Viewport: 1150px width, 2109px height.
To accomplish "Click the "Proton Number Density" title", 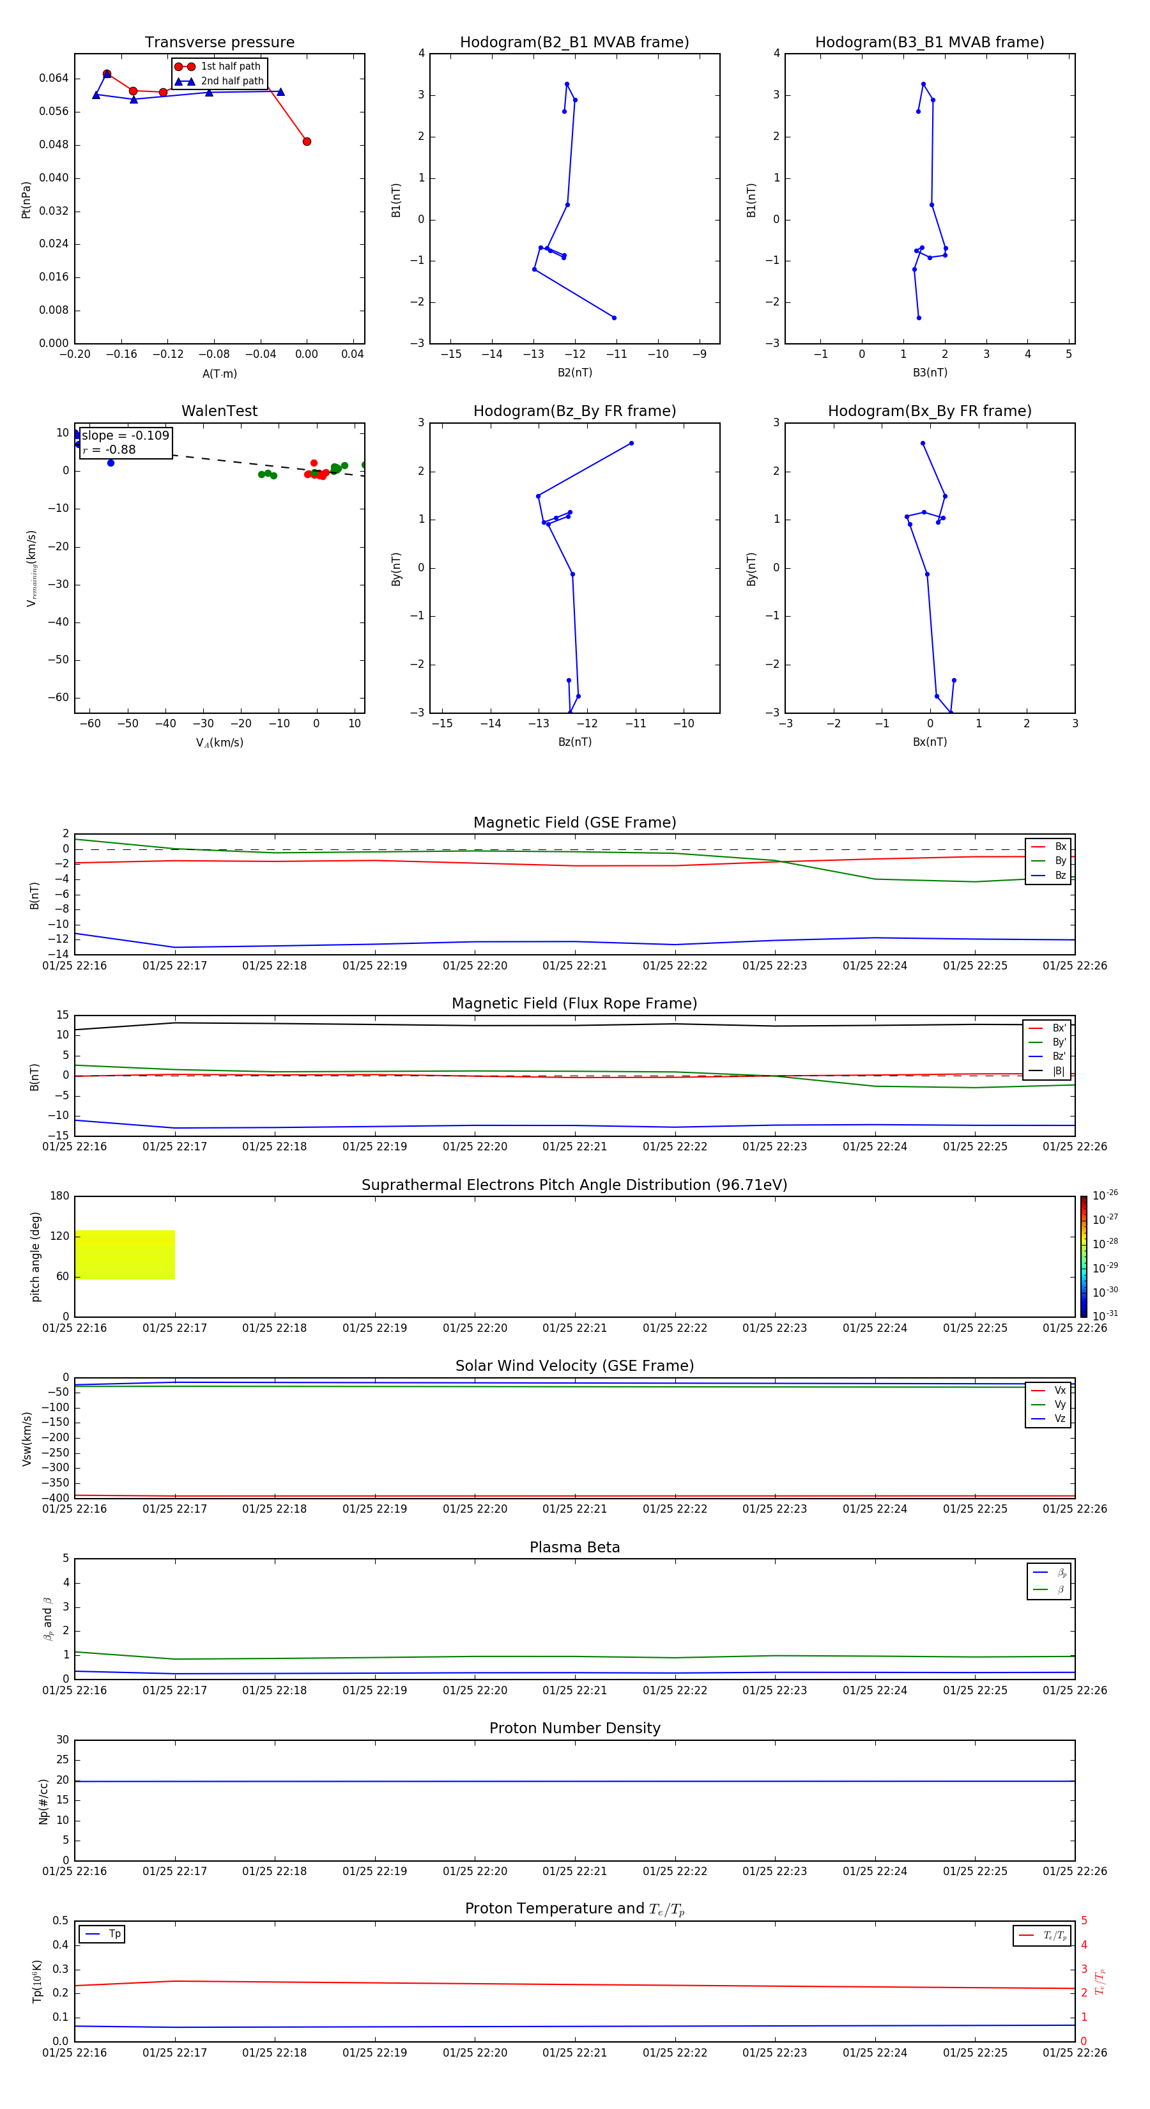I will tap(574, 1728).
